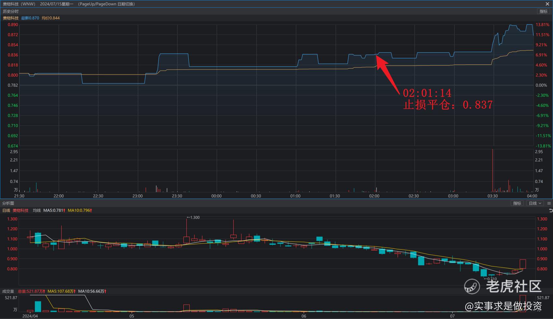Click the 07 month marker on daily chart

tap(452, 316)
